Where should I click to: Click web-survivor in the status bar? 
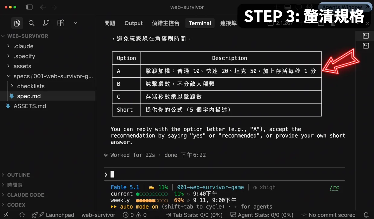[x=98, y=215]
